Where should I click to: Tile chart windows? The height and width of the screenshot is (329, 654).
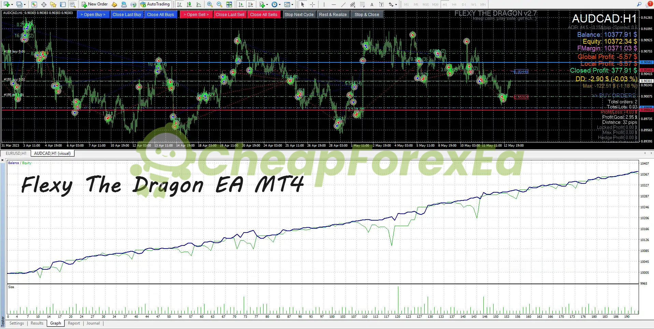pos(229,4)
